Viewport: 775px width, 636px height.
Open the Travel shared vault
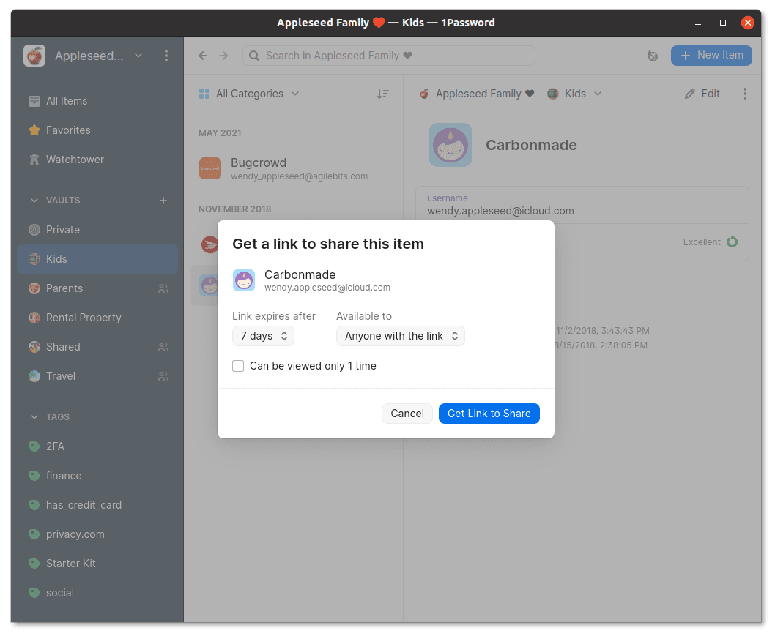pos(61,376)
